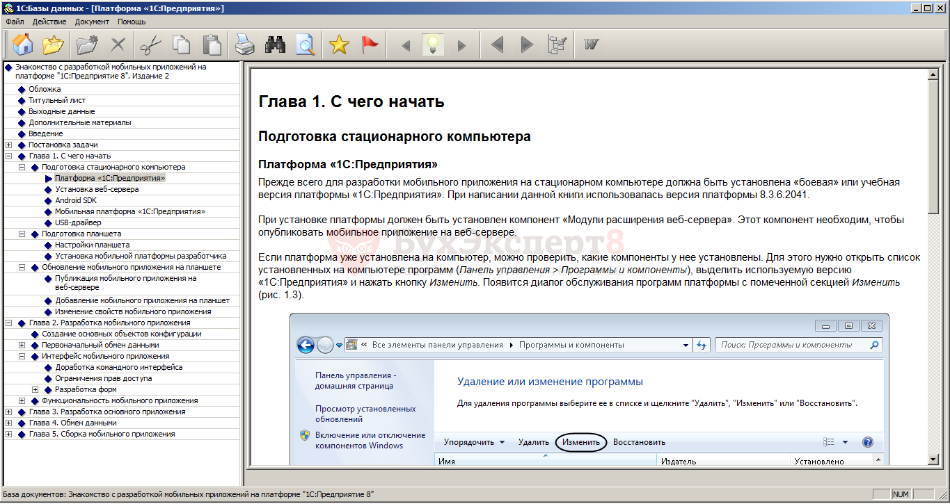Open the Документ menu
Screen dimensions: 950x504
92,22
